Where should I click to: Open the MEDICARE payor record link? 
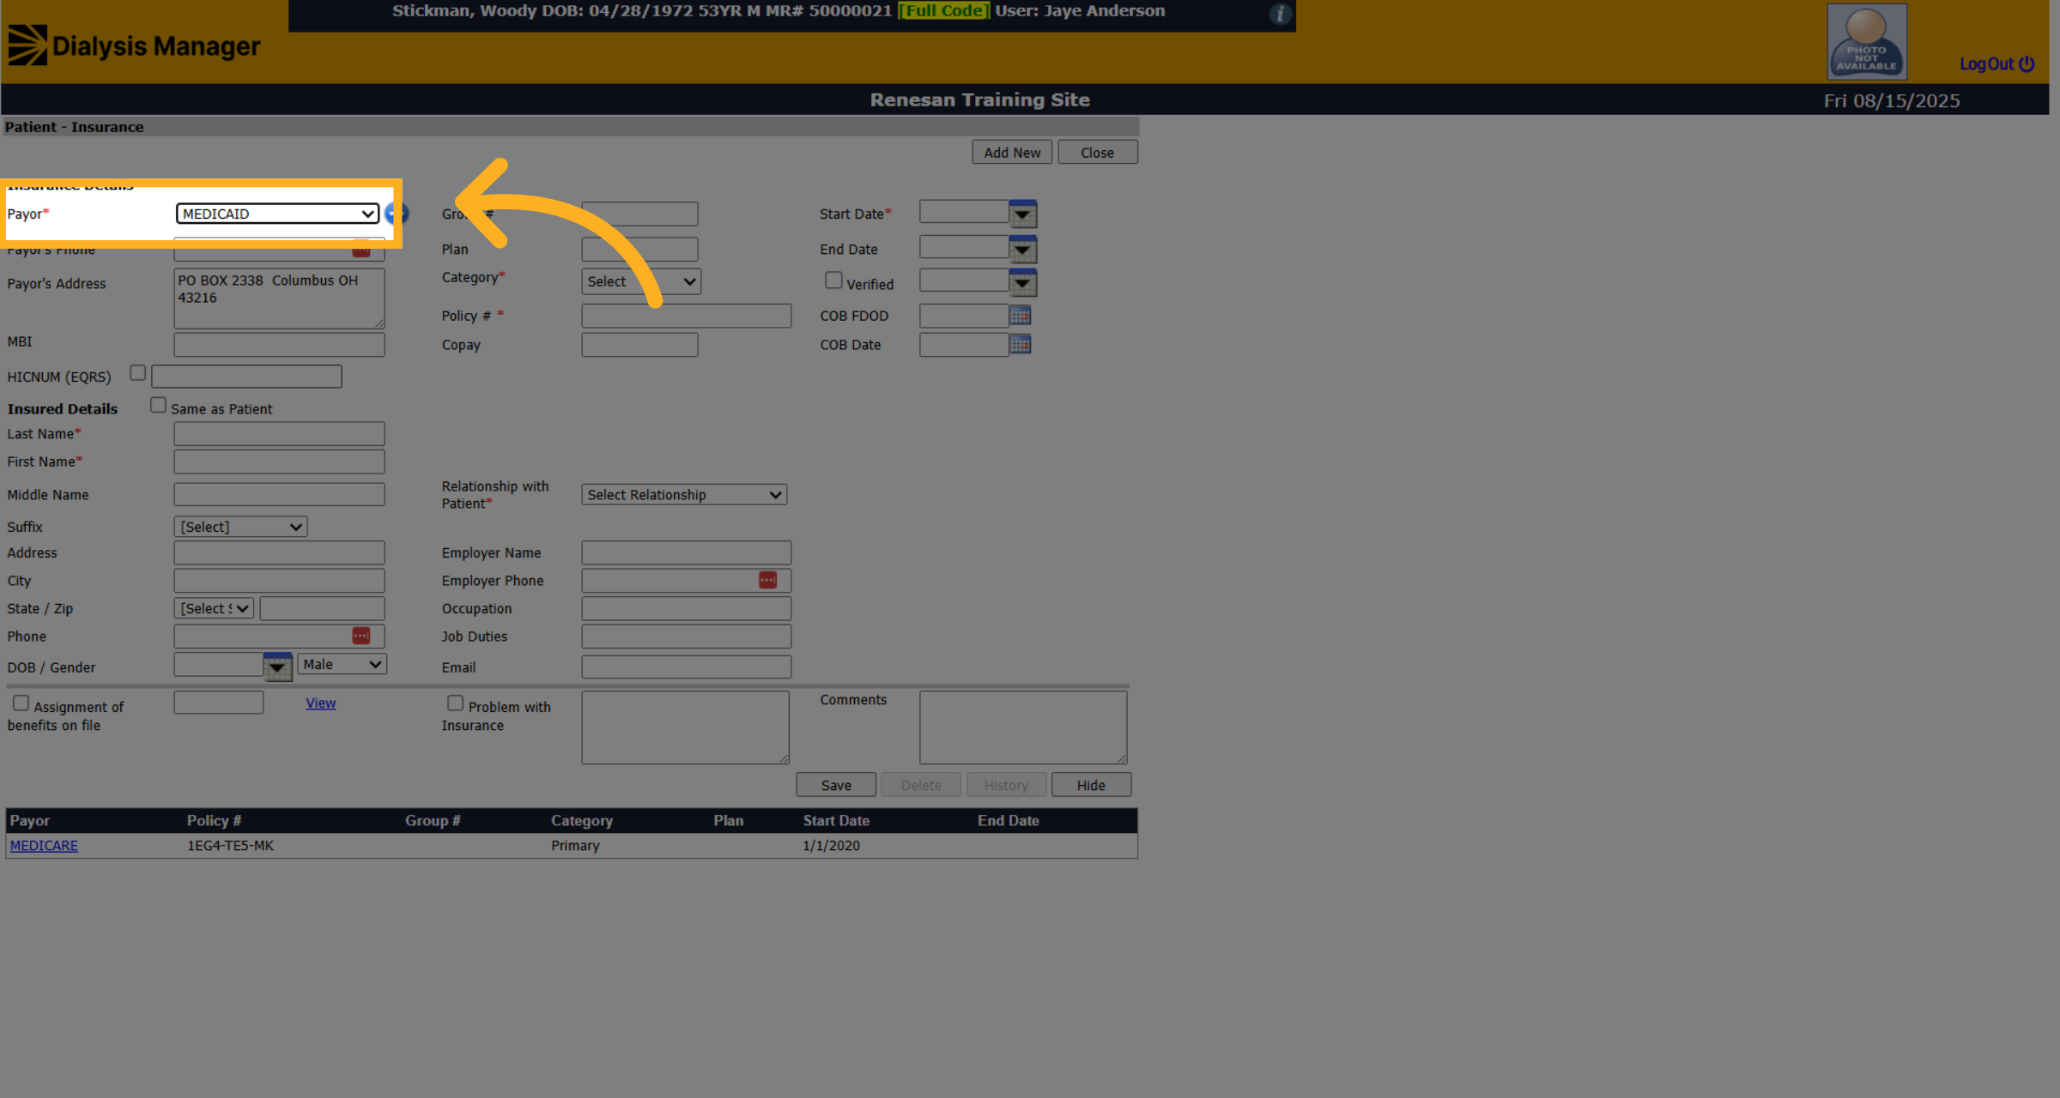(x=44, y=845)
